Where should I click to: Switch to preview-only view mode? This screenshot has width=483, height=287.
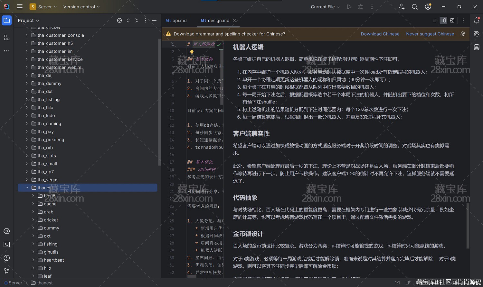tap(452, 21)
